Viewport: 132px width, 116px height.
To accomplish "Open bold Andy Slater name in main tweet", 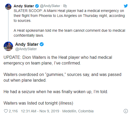I will pos(27,44).
